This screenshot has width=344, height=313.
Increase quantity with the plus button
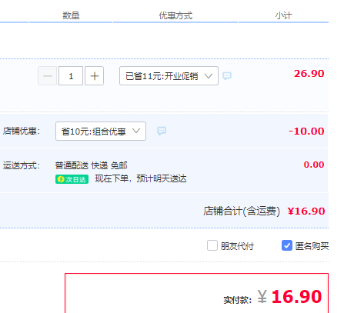95,76
